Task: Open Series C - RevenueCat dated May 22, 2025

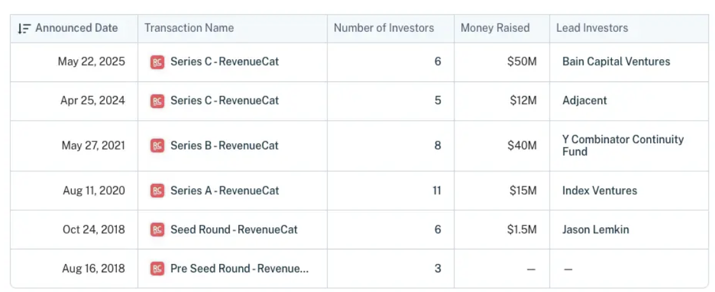Action: click(x=224, y=62)
